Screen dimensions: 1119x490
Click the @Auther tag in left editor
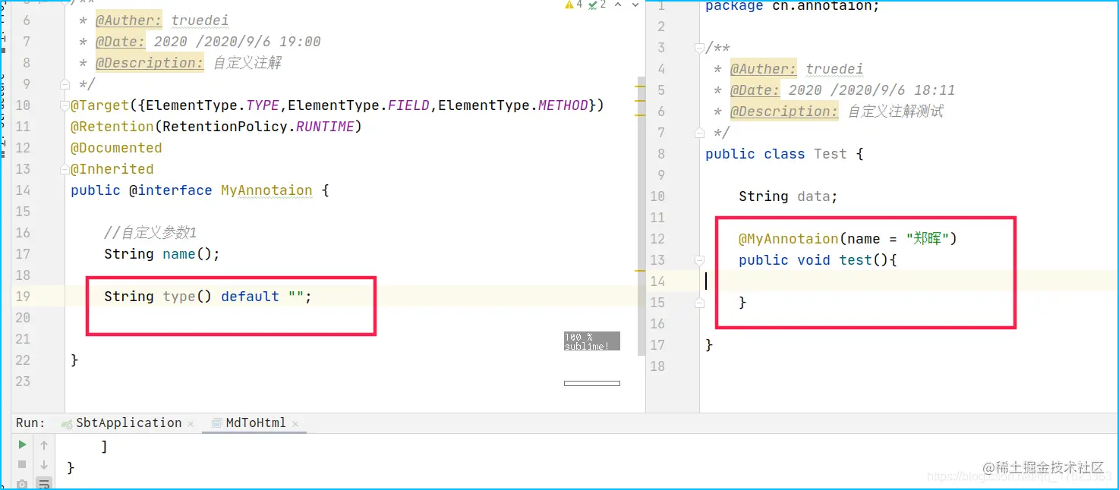click(x=129, y=20)
